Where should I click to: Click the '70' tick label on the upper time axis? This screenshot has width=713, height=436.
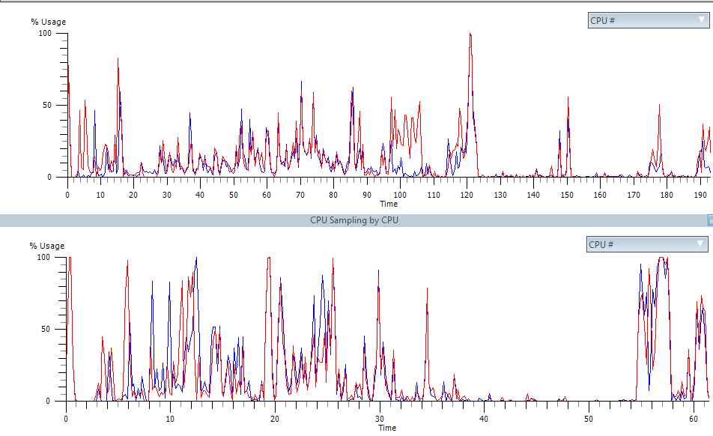coord(300,195)
